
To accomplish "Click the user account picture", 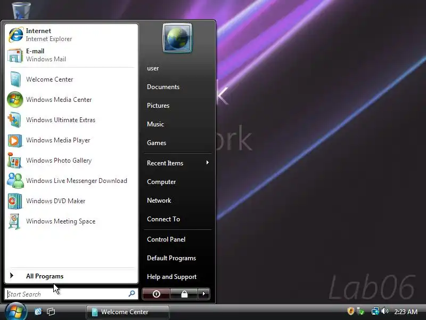I will pos(177,38).
